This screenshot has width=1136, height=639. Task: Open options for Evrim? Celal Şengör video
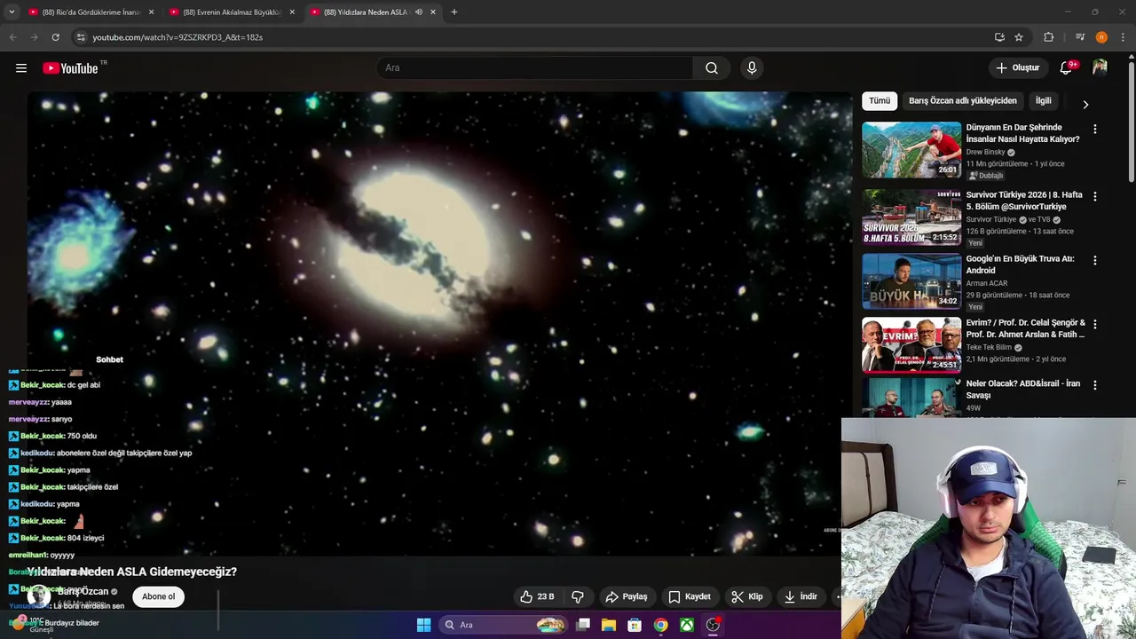[x=1094, y=325]
